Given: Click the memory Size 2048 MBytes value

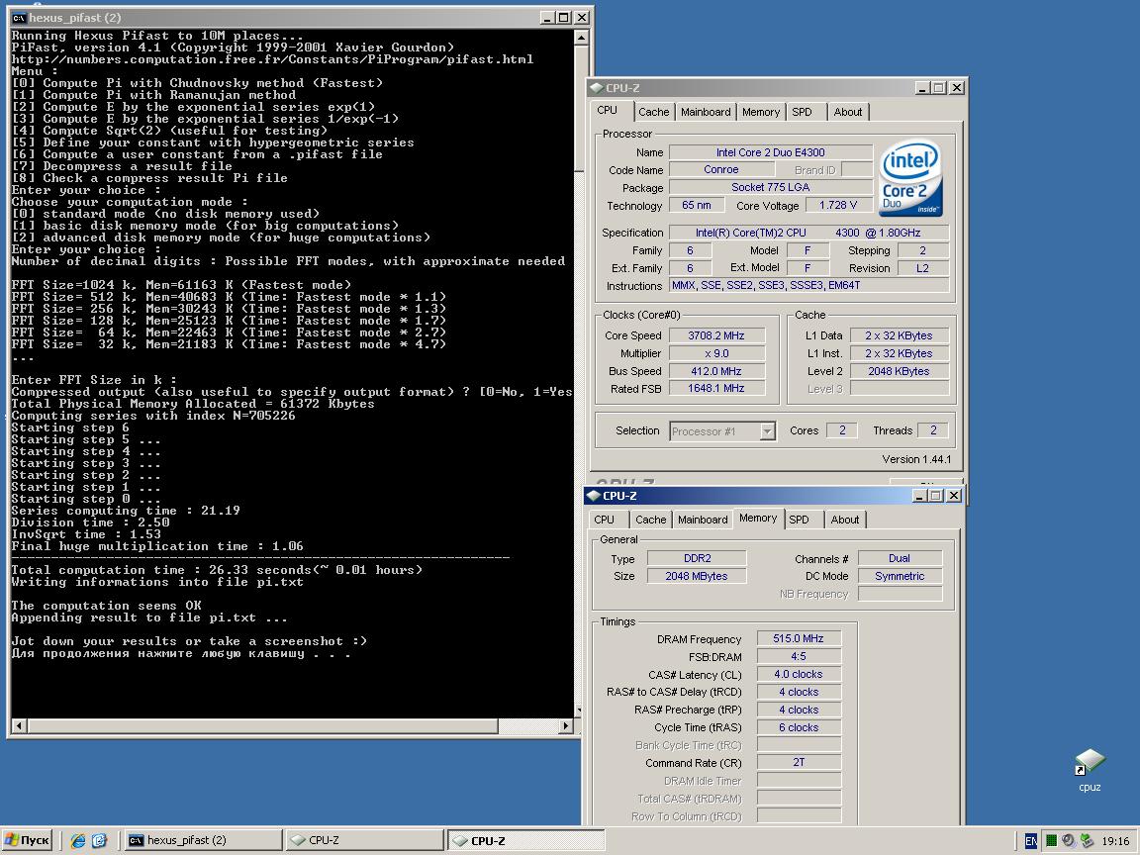Looking at the screenshot, I should (696, 577).
